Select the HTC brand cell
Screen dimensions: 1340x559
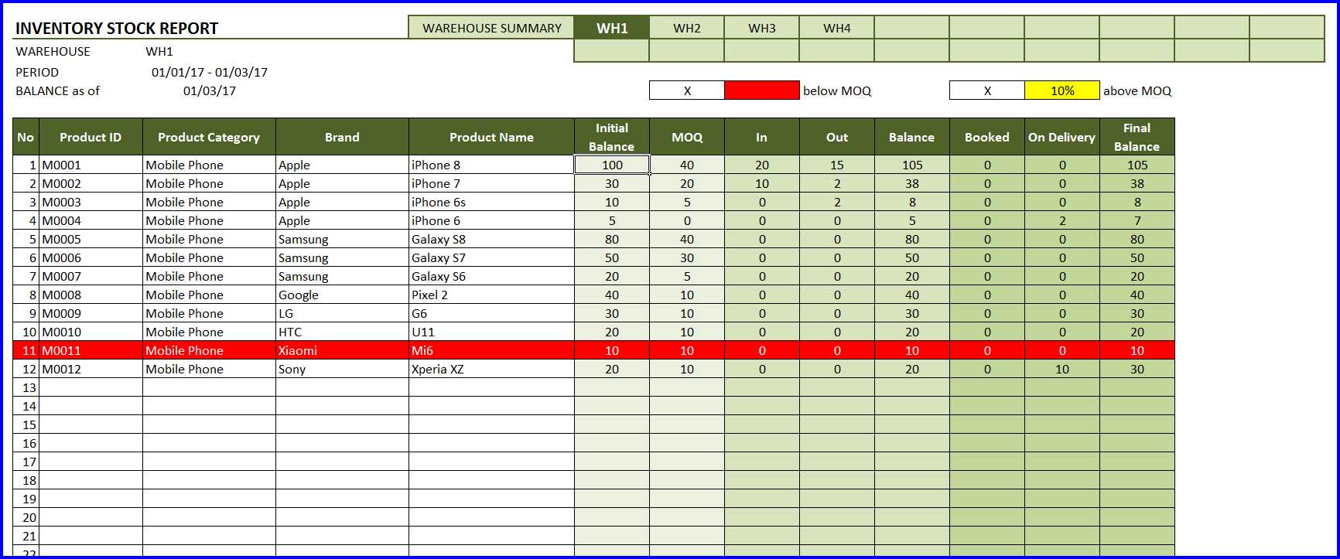pos(342,332)
